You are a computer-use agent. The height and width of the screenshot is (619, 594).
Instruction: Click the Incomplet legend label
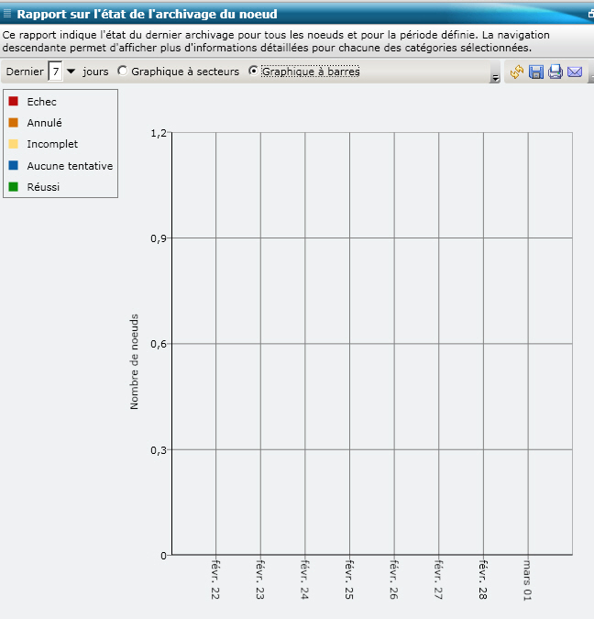(52, 144)
